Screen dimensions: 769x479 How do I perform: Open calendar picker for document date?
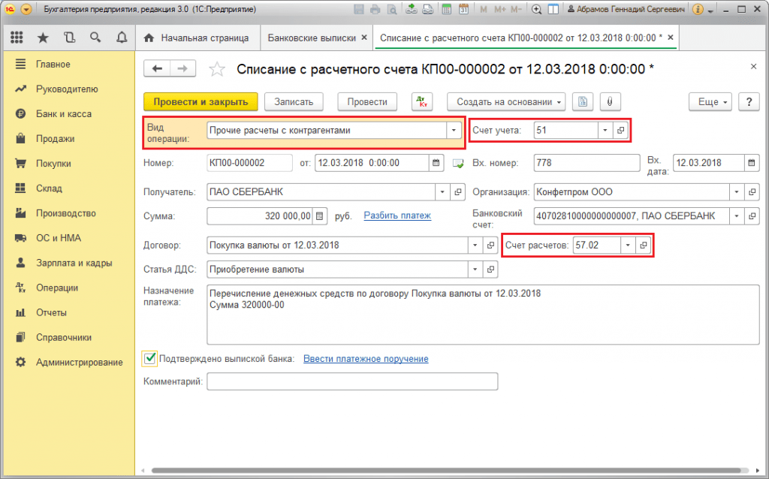[x=436, y=163]
